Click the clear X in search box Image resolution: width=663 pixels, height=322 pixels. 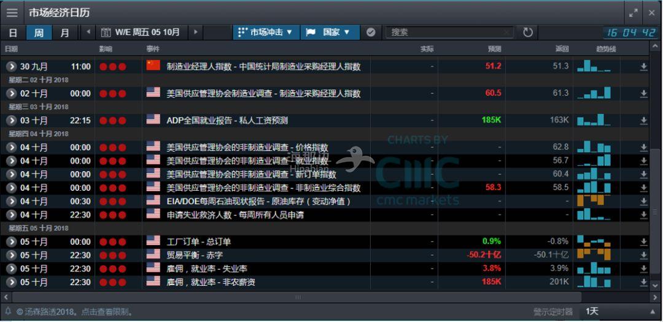tap(507, 33)
